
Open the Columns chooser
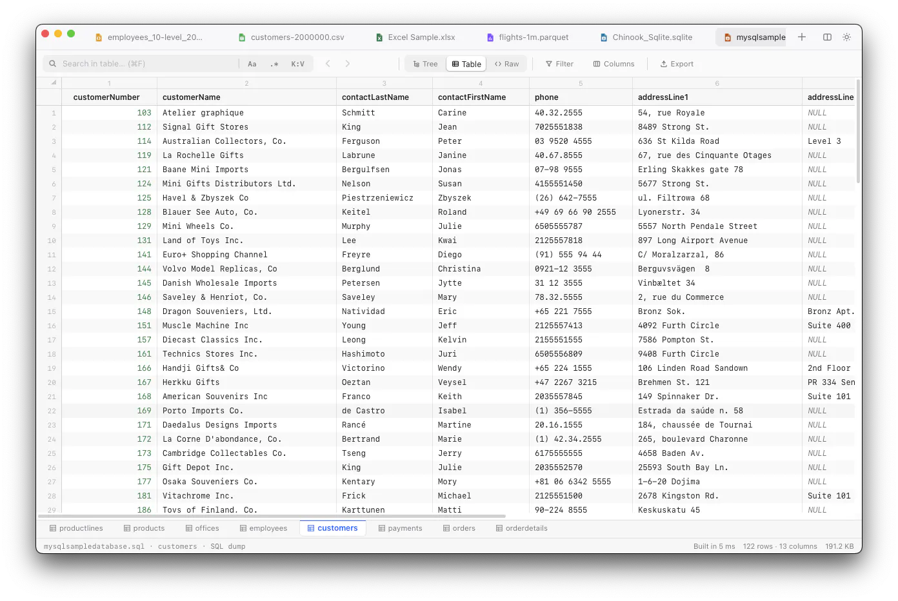(x=614, y=64)
